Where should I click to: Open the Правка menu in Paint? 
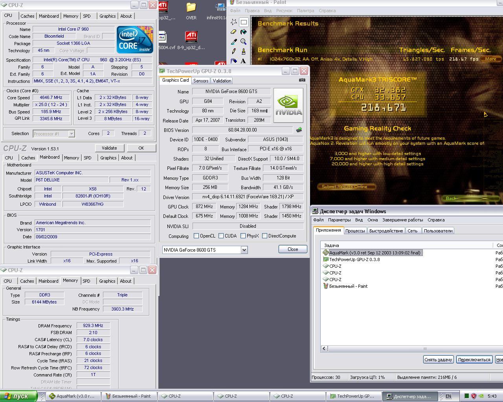click(x=252, y=11)
